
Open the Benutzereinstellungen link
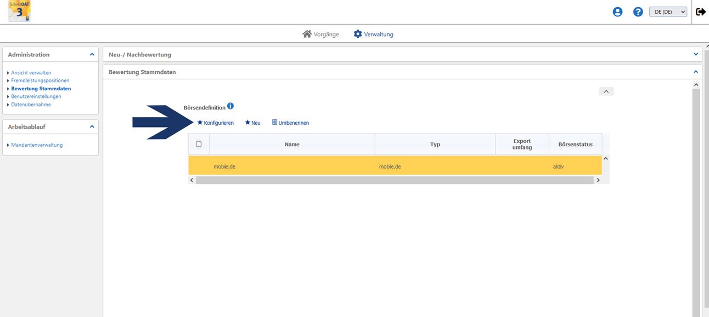36,96
